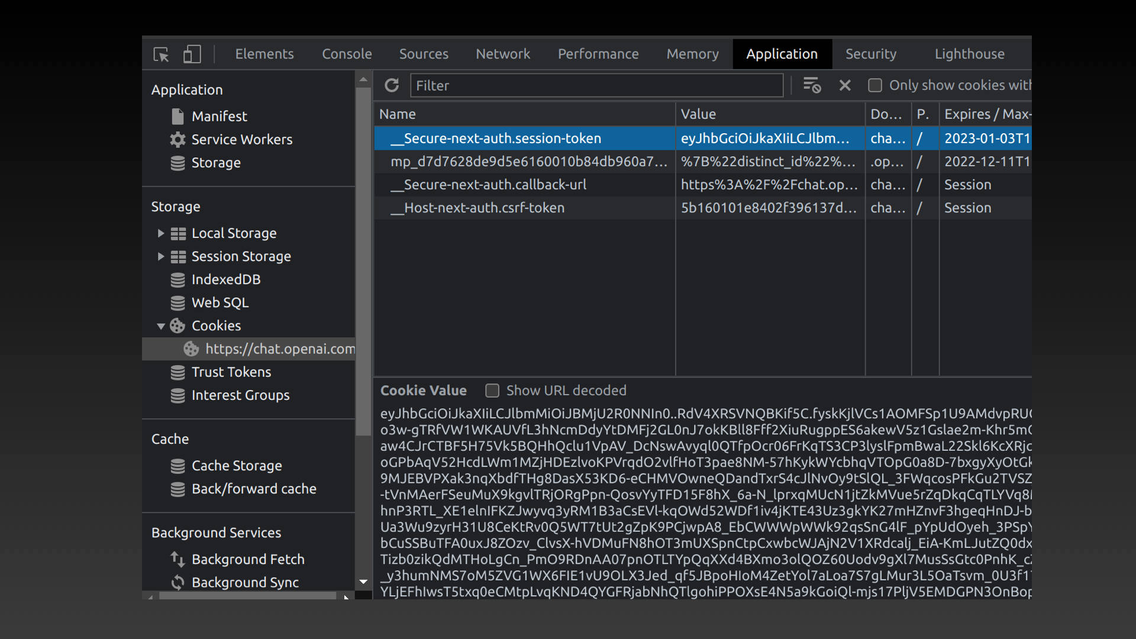Screen dimensions: 1136x639
Task: Open the Lighthouse tab
Action: pyautogui.click(x=969, y=54)
